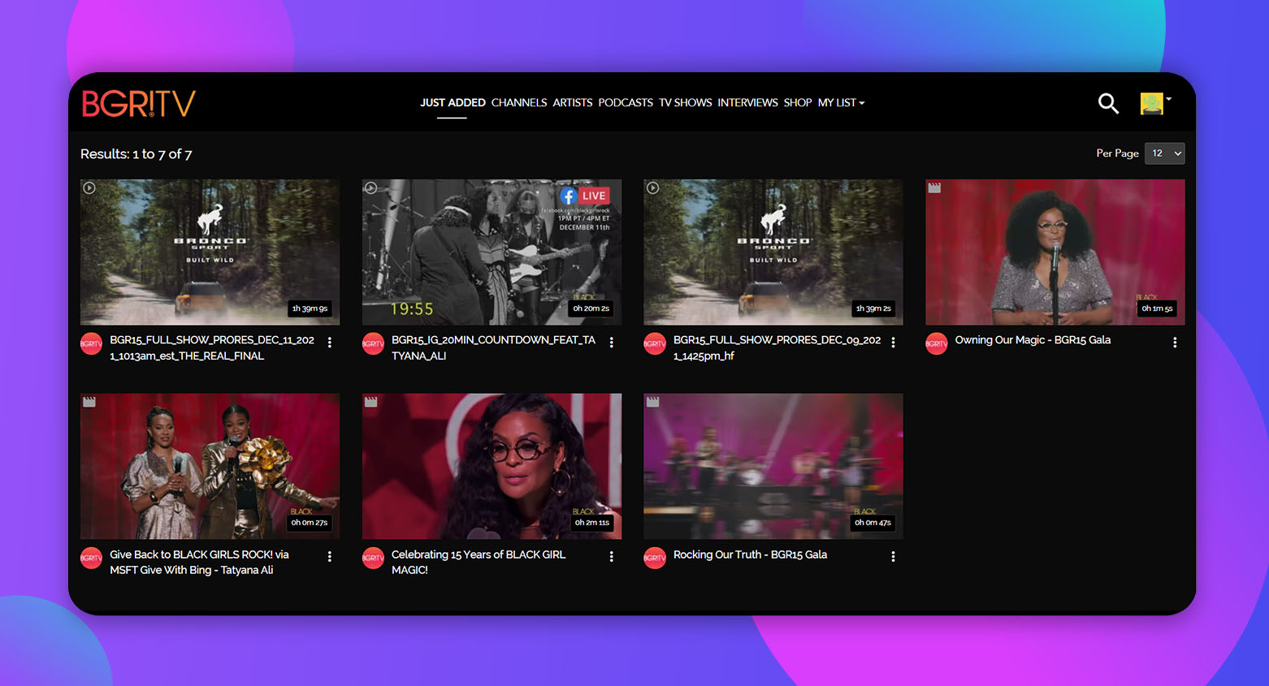Open options menu for BGR15_IG_20MIN_COUNTDOWN video
Image resolution: width=1269 pixels, height=686 pixels.
click(612, 343)
